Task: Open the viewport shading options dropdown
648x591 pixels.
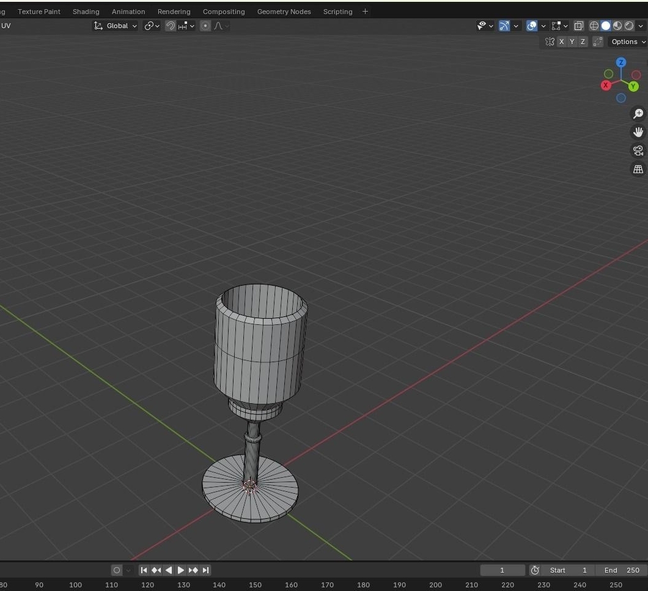Action: [641, 26]
